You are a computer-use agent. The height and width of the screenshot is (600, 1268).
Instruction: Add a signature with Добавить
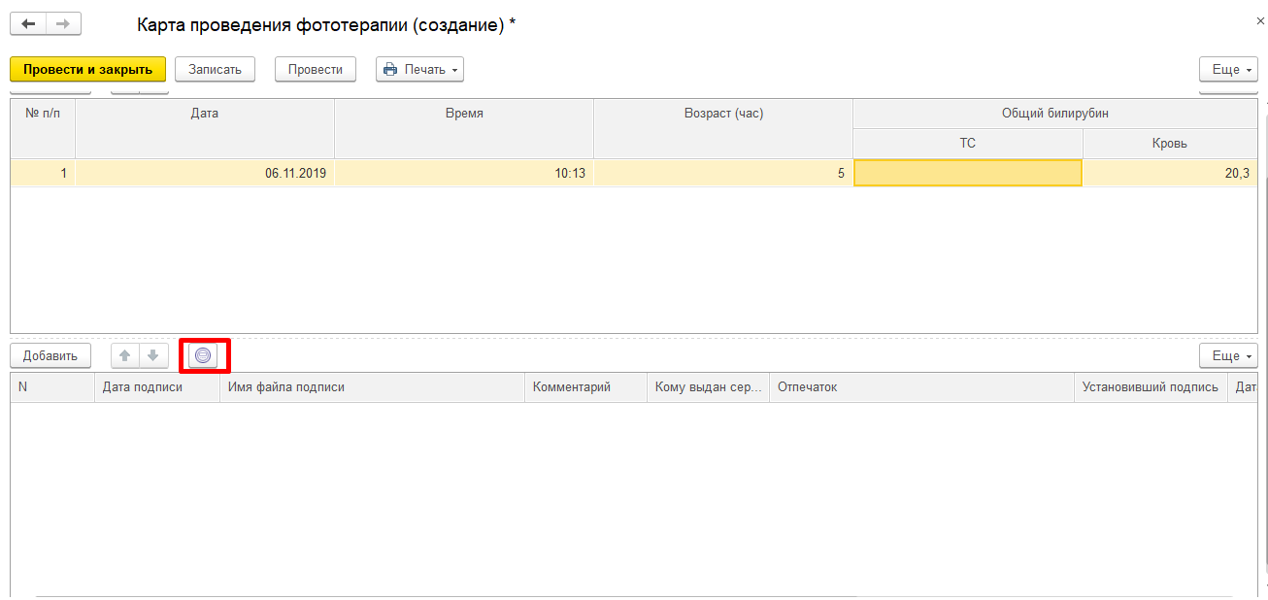(x=50, y=355)
